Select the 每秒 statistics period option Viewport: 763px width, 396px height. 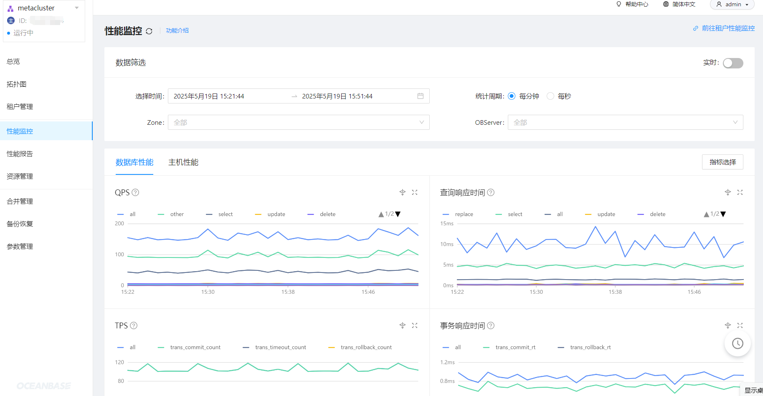[x=551, y=96]
